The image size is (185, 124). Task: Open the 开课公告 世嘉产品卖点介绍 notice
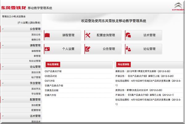(145, 95)
